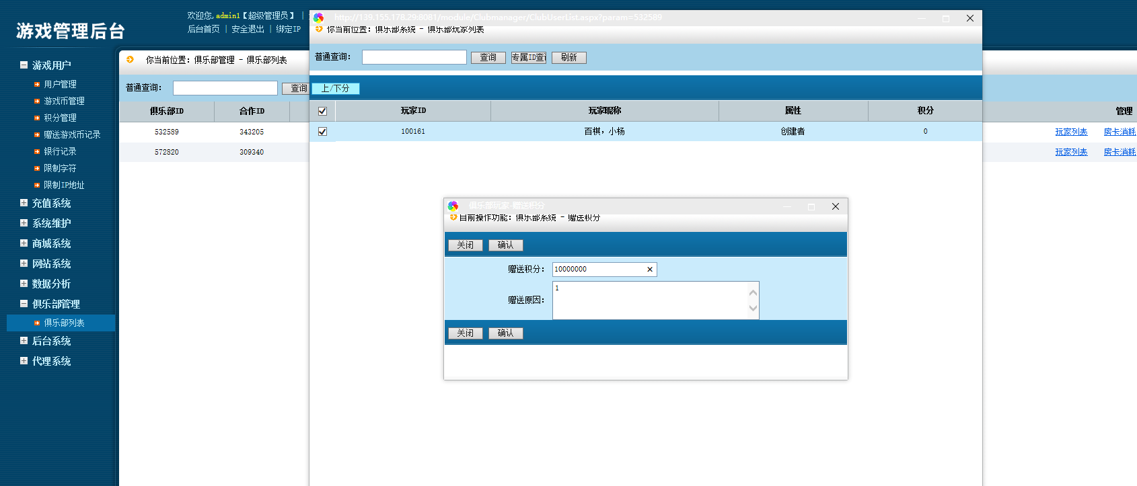Expand the 代理系统 menu section
Screen dimensions: 1137x486
[x=24, y=361]
